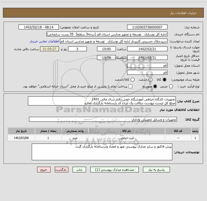
Task: Click the نام کالا column header
Action: [127, 131]
